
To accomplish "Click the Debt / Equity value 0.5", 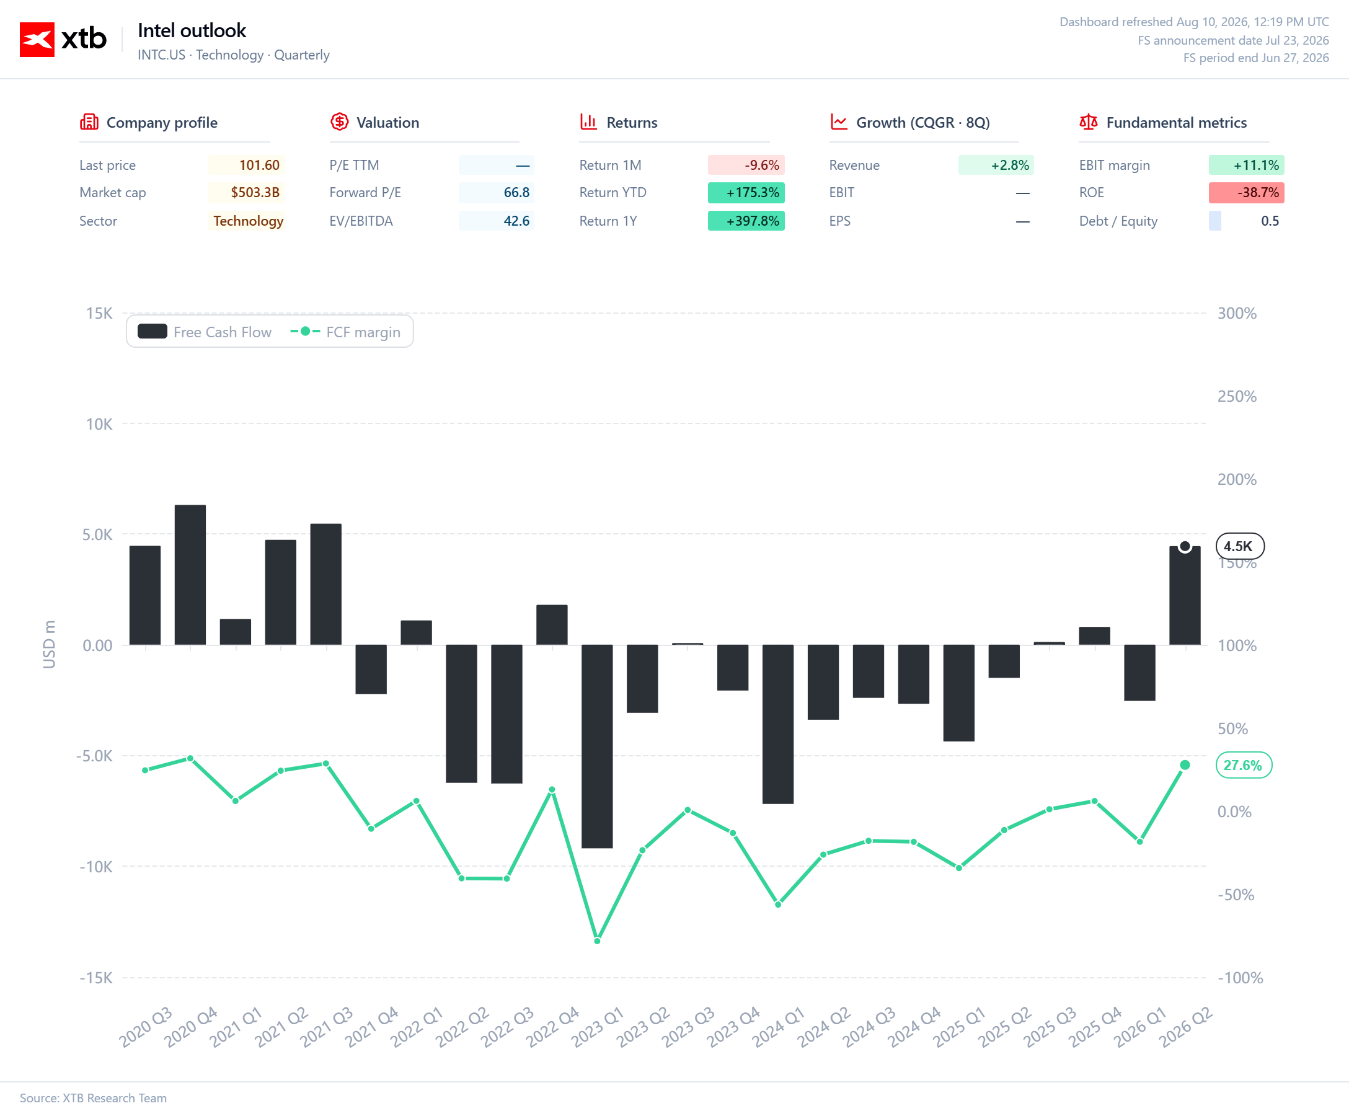I will 1270,221.
